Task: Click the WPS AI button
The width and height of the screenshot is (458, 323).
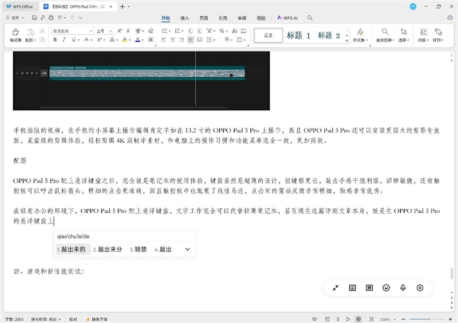Action: 287,18
